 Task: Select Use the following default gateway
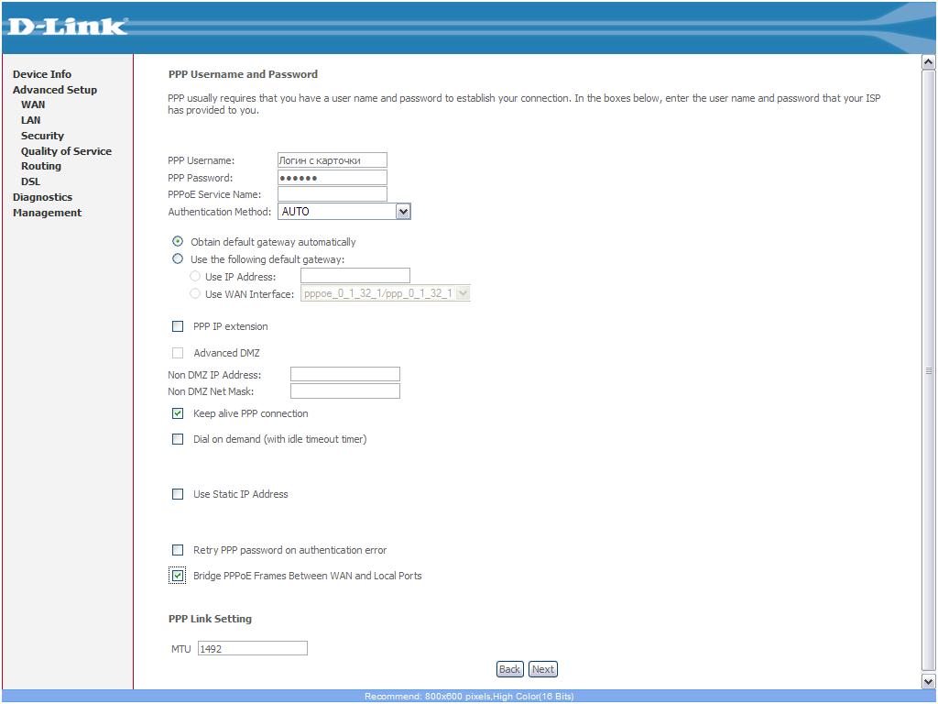178,258
